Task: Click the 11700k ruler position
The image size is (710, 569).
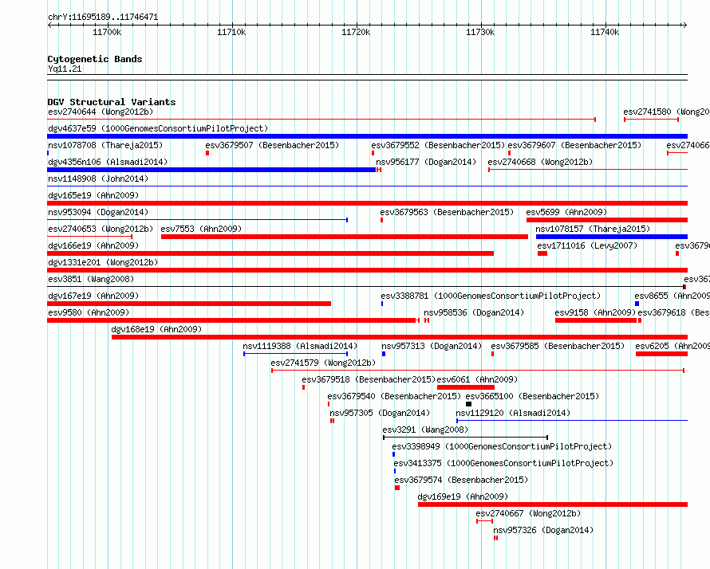Action: pos(107,32)
